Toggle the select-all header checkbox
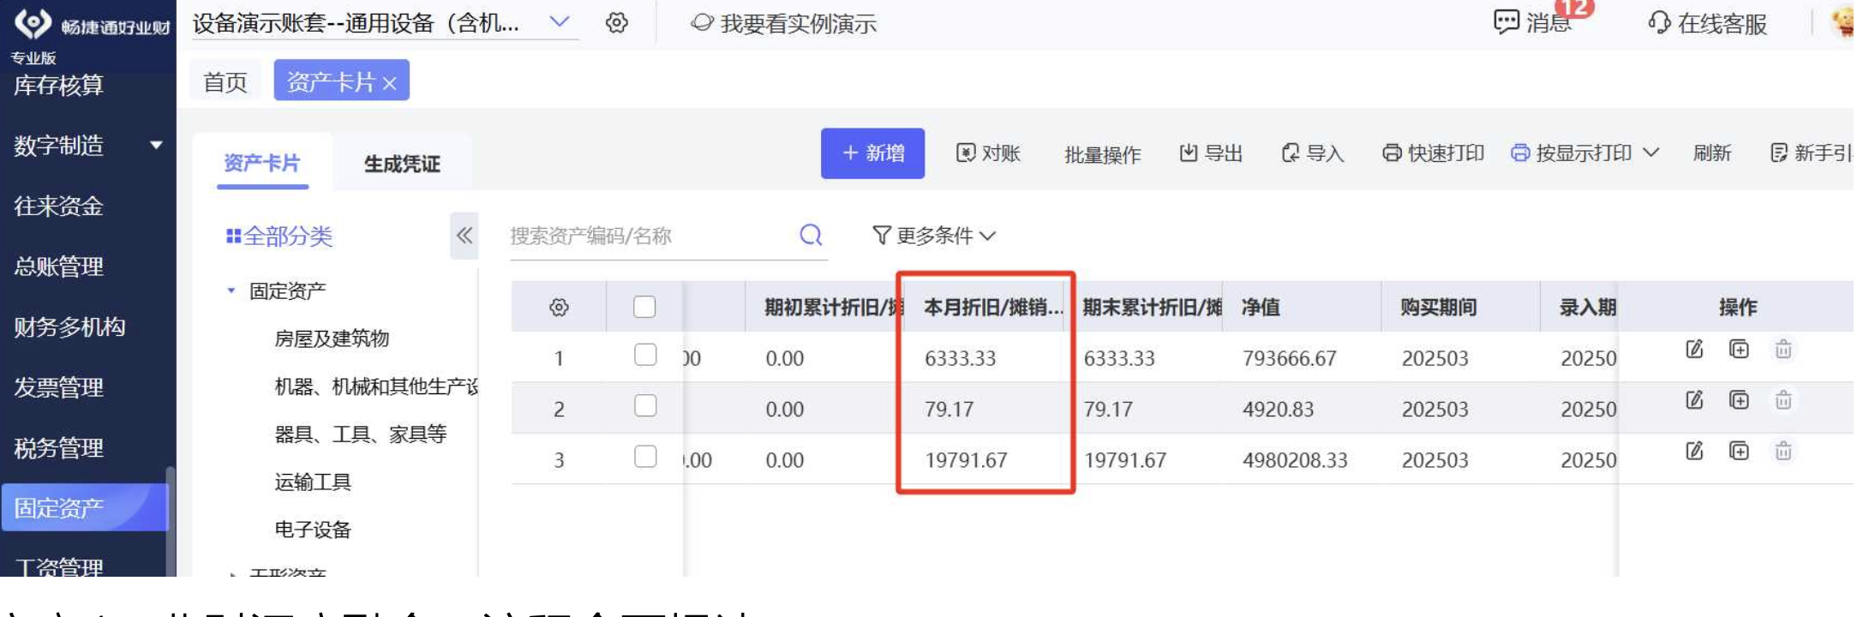The image size is (1863, 617). coord(644,307)
